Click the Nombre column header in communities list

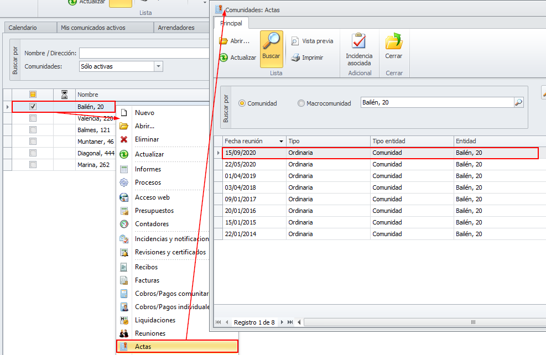coord(142,95)
